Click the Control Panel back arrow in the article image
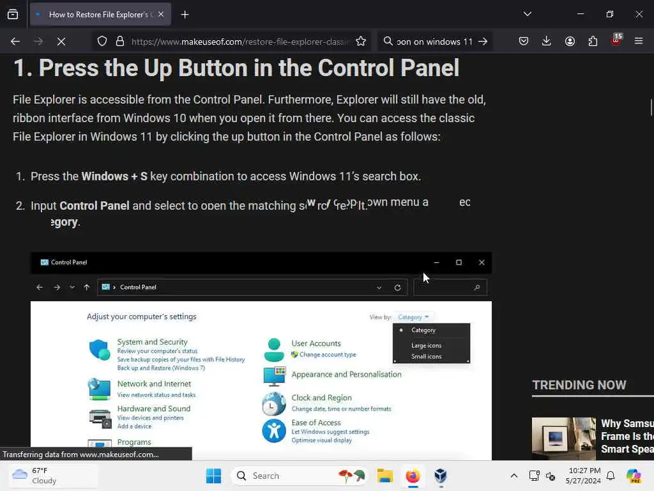The image size is (654, 491). click(40, 287)
